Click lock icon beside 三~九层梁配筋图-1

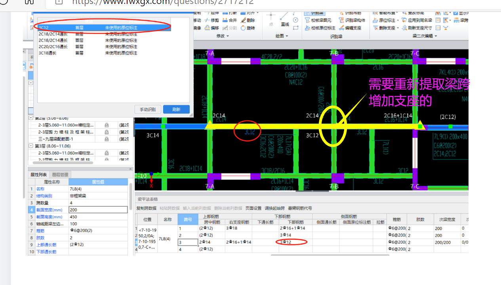(x=107, y=139)
